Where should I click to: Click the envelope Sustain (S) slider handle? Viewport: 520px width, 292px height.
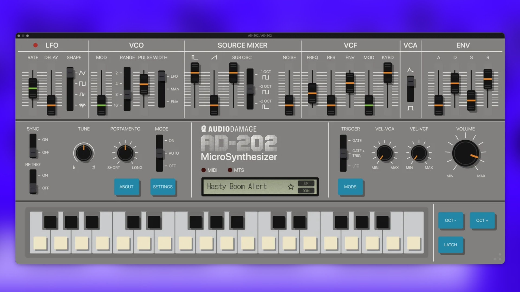click(471, 101)
